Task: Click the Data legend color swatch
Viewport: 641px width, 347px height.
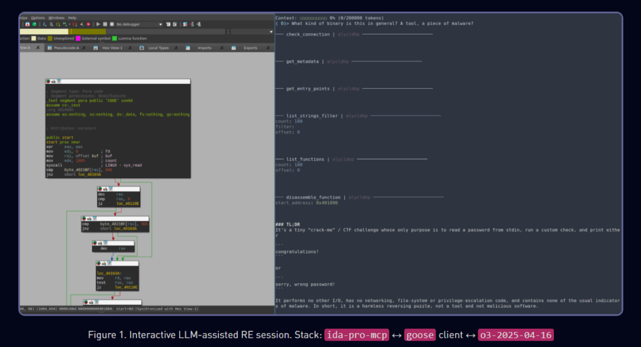Action: coord(34,38)
